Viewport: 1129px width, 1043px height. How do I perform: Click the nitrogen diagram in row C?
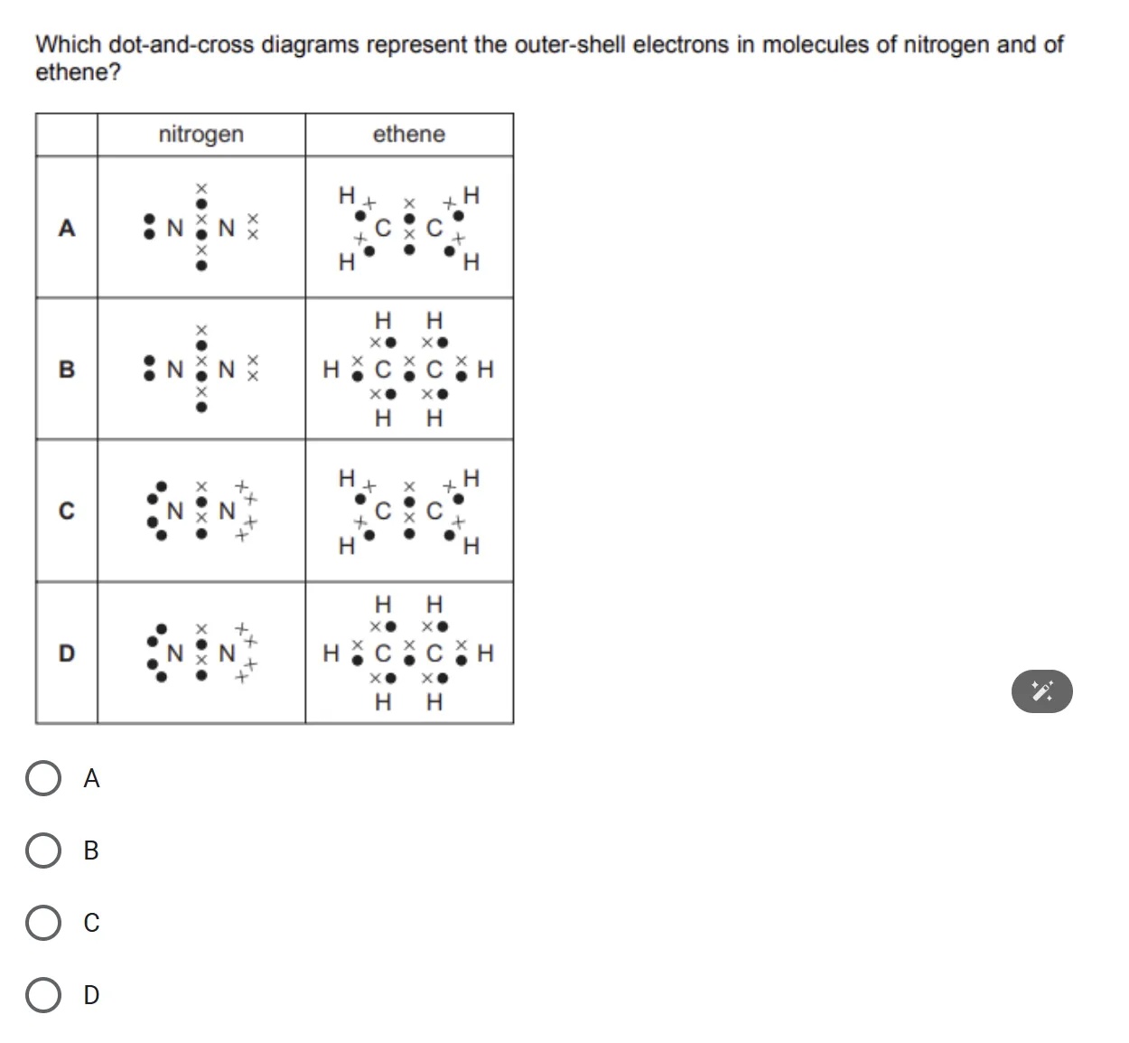(201, 511)
